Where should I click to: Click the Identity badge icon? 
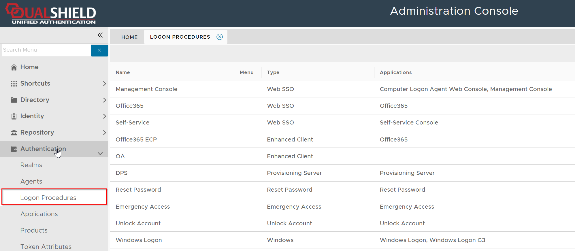[x=14, y=116]
